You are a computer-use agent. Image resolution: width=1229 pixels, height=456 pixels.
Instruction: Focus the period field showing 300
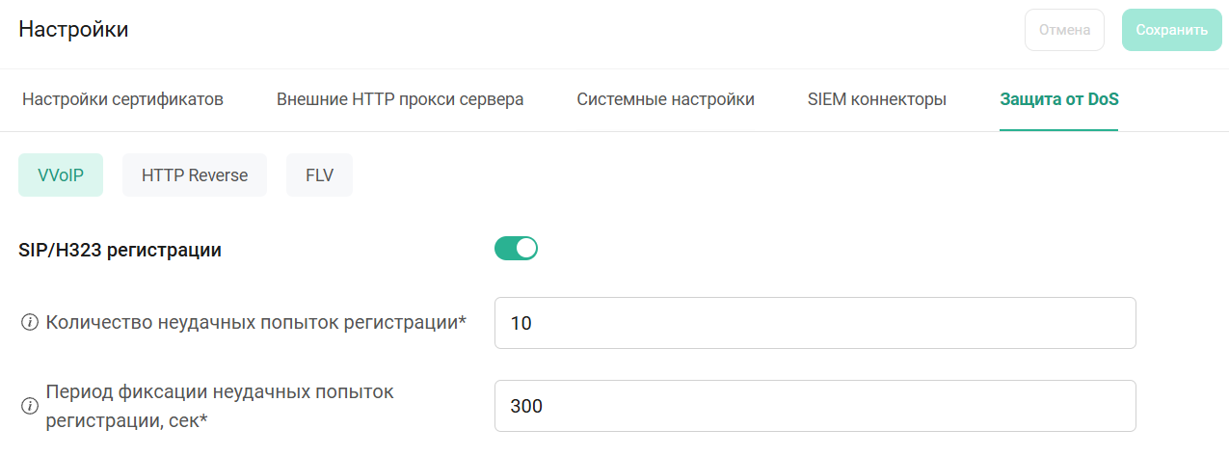pos(815,406)
